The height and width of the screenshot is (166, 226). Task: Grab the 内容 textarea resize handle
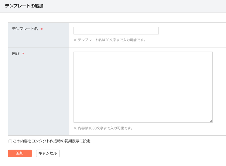[211, 121]
